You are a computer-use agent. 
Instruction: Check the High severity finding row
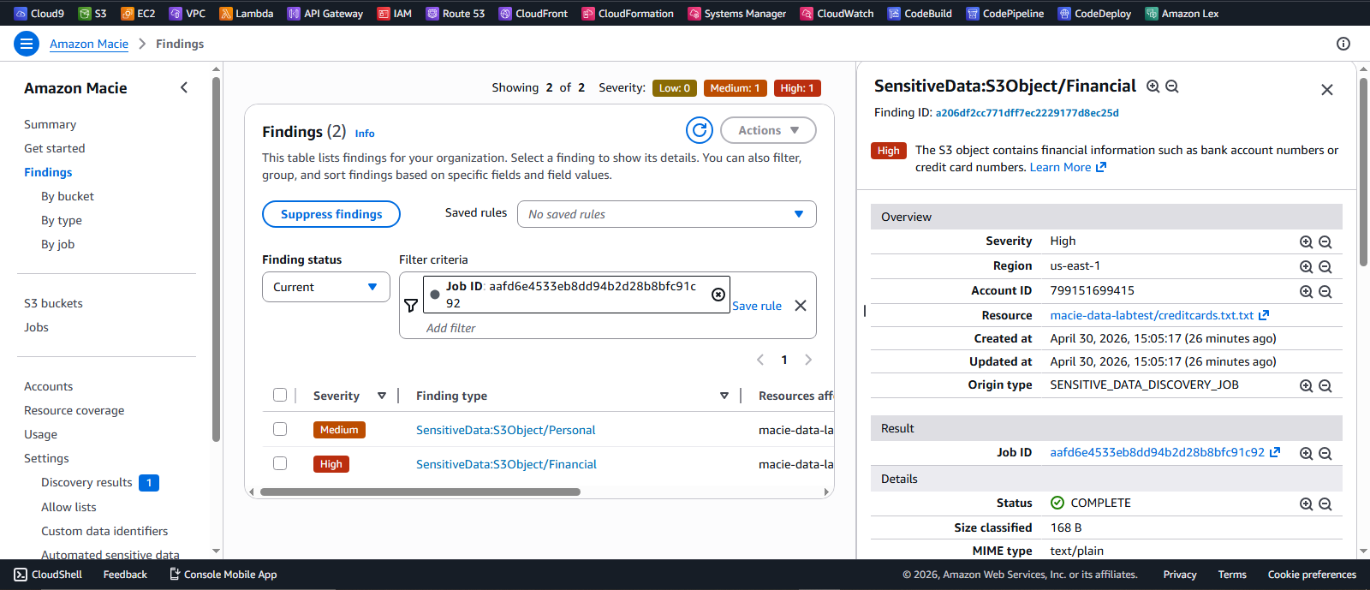(280, 463)
